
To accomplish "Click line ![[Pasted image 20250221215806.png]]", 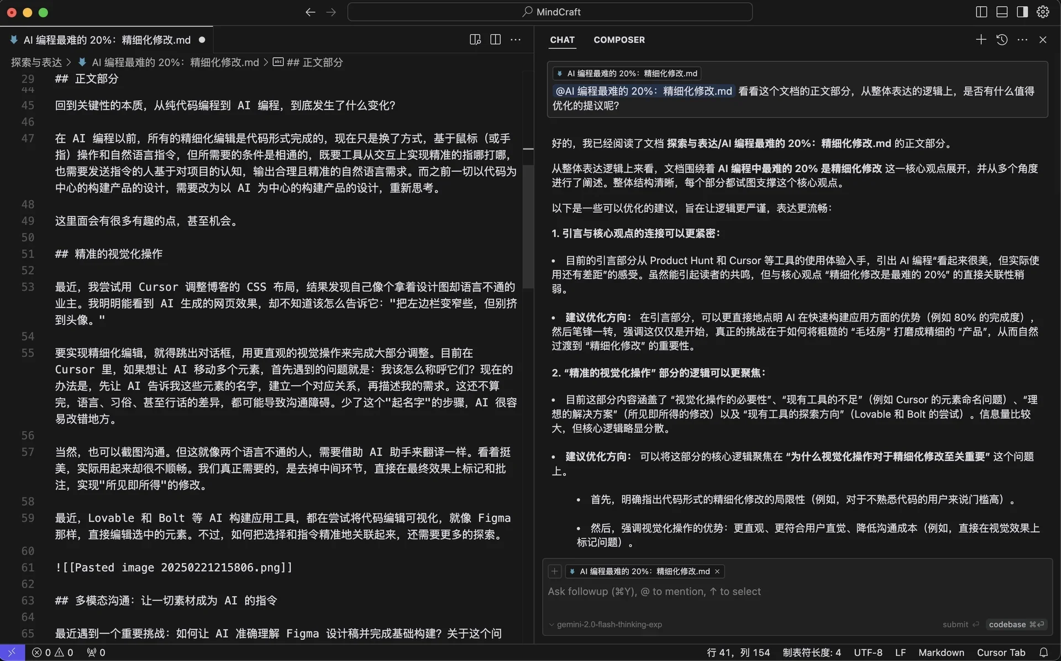I will (174, 568).
